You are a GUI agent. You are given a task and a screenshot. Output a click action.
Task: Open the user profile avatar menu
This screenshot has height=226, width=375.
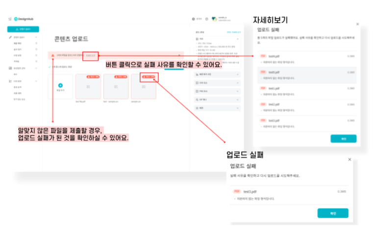point(214,19)
